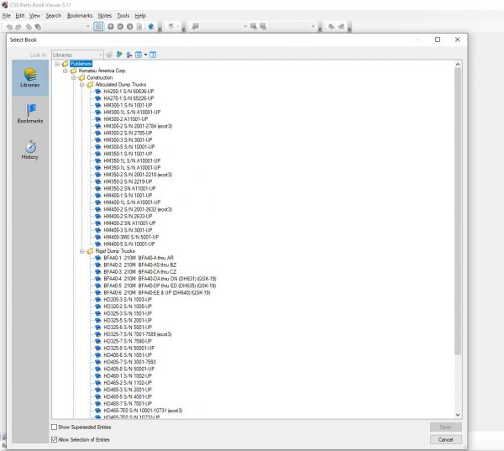Image resolution: width=504 pixels, height=451 pixels.
Task: Click the Construction folder icon
Action: (x=81, y=77)
